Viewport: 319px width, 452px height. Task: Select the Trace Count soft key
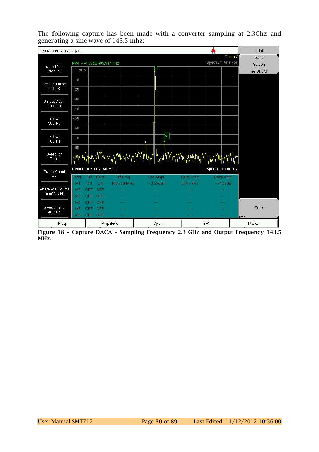pos(54,174)
